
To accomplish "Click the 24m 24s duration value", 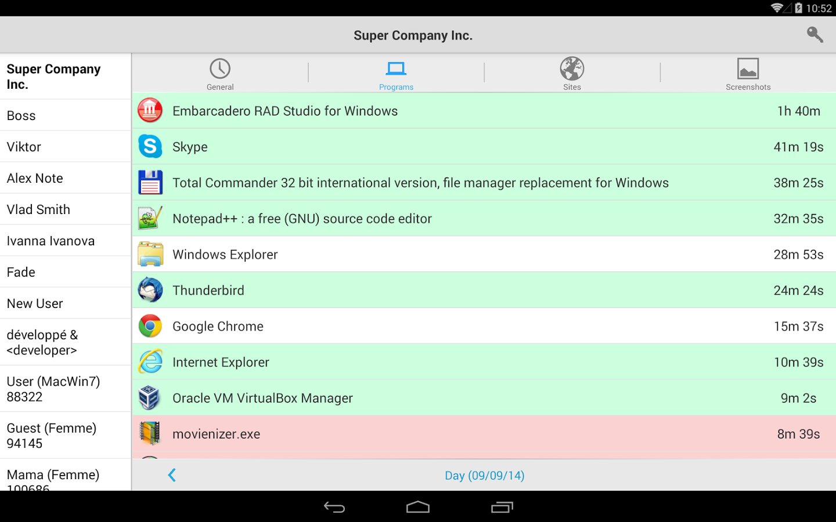I will pos(799,291).
